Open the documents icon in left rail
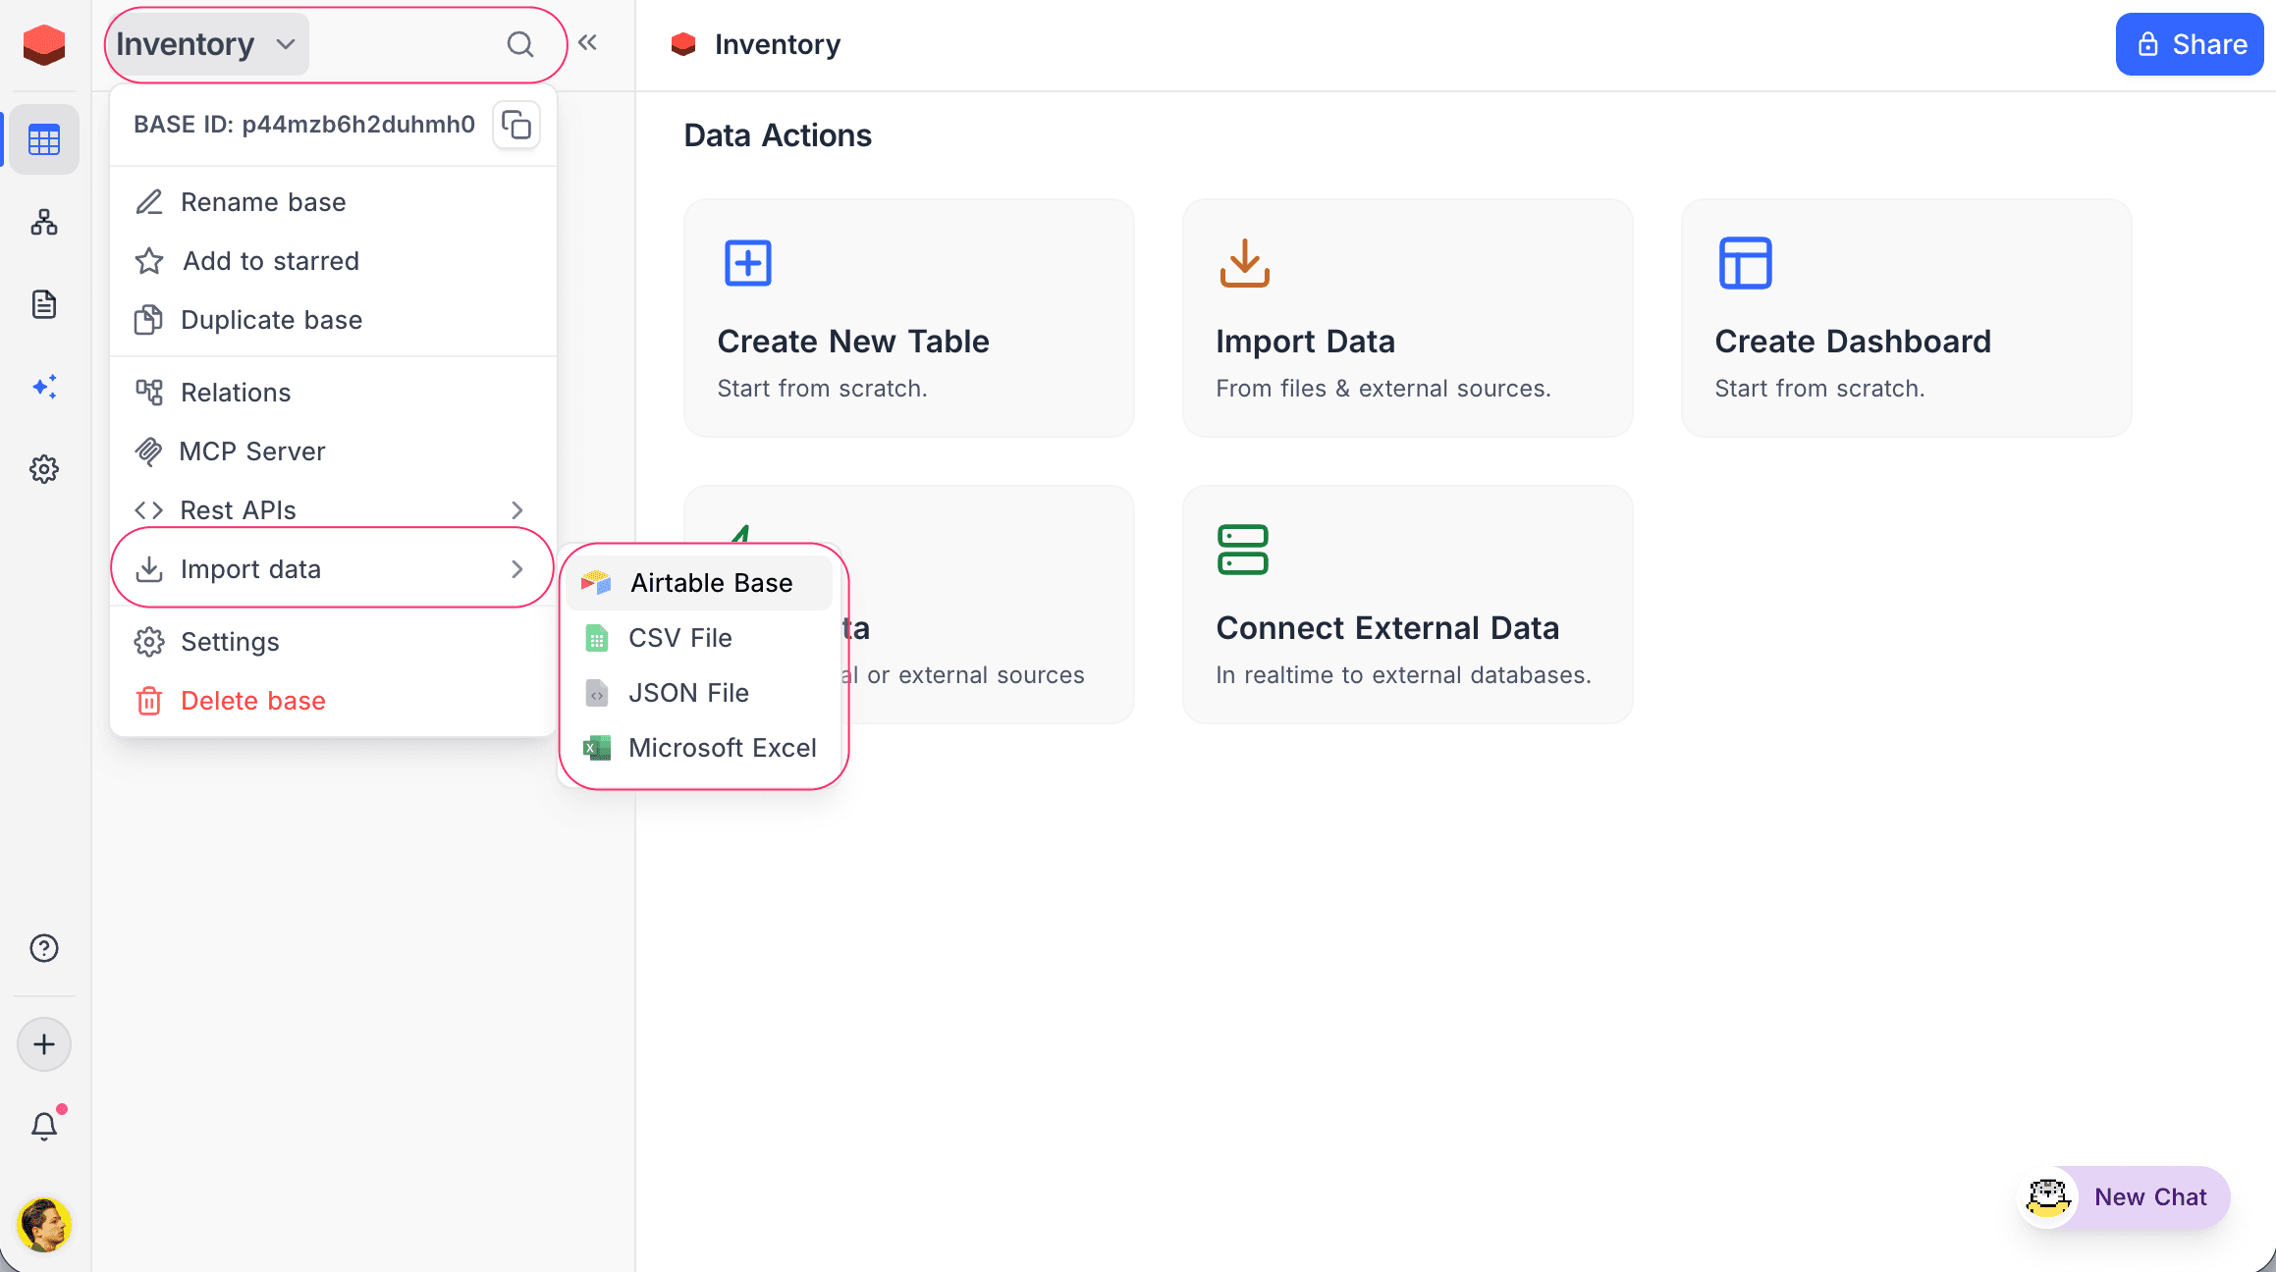The height and width of the screenshot is (1272, 2276). click(44, 304)
